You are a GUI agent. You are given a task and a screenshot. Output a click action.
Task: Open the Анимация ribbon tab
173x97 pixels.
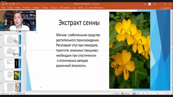coord(45,8)
